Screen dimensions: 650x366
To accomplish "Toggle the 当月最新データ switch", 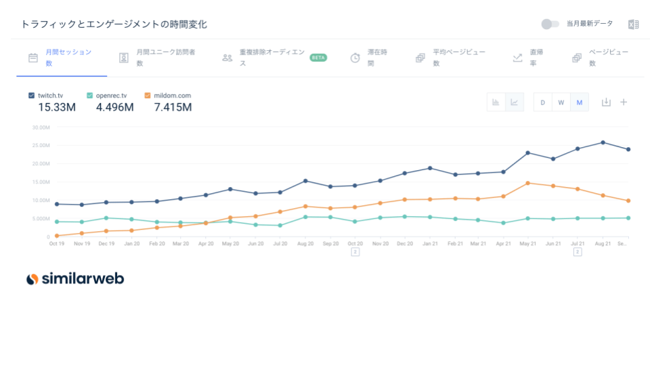I will 550,24.
